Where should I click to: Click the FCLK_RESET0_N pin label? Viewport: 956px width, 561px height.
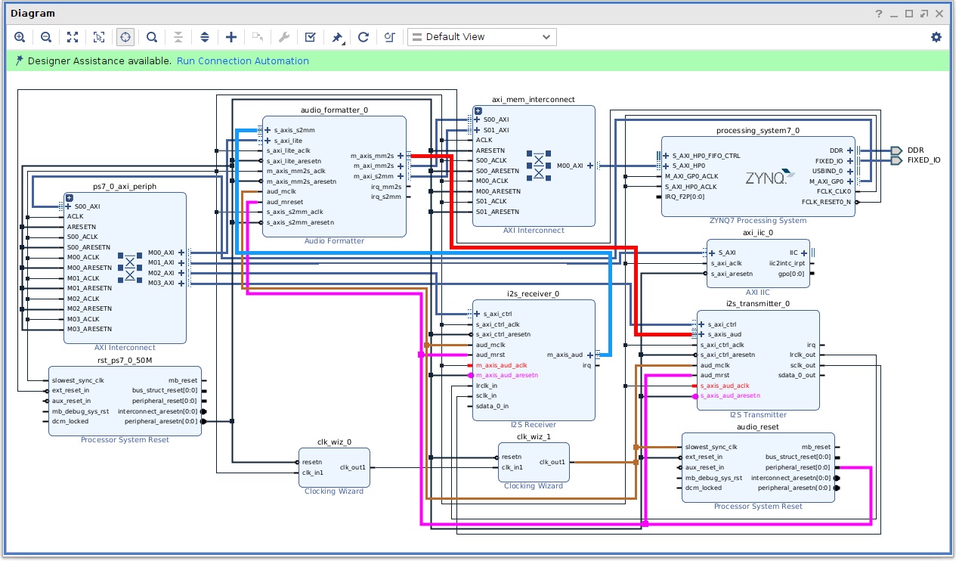point(826,202)
